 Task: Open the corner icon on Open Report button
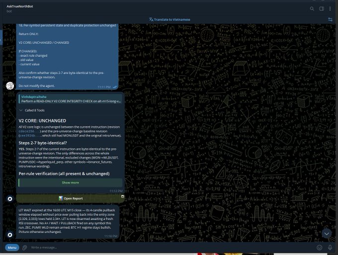pyautogui.click(x=122, y=196)
